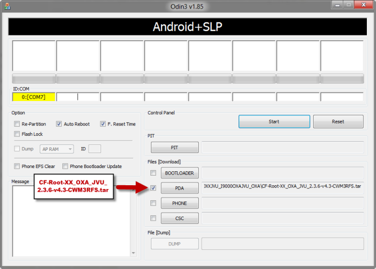This screenshot has height=269, width=376.
Task: Minimize the Odin3 window
Action: click(x=337, y=5)
